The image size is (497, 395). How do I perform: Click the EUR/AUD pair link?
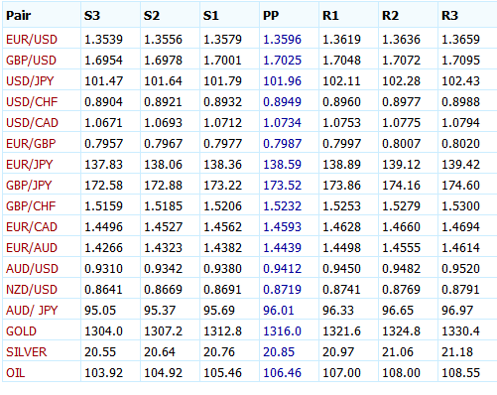pos(32,248)
